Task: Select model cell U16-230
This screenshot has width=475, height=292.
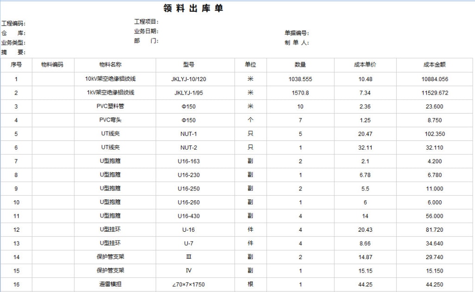Action: [x=195, y=175]
